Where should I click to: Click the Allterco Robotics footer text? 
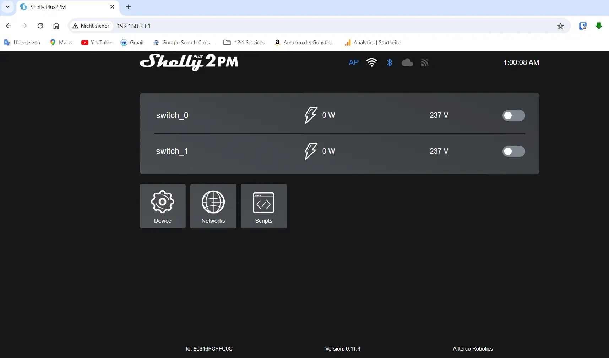coord(473,349)
